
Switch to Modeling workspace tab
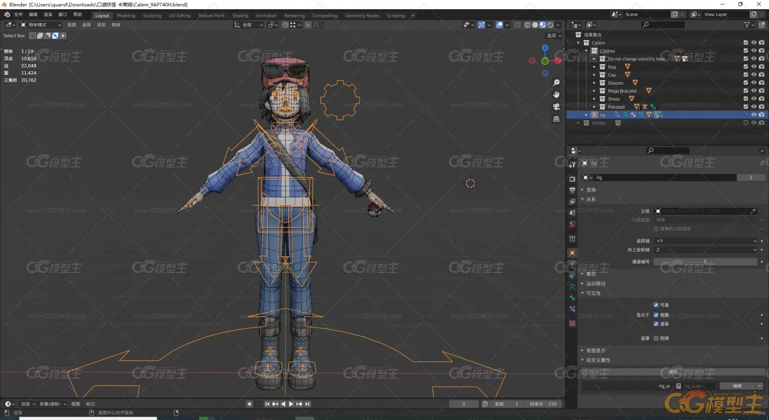coord(126,15)
